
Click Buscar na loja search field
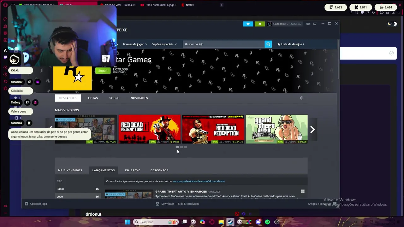[x=224, y=44]
